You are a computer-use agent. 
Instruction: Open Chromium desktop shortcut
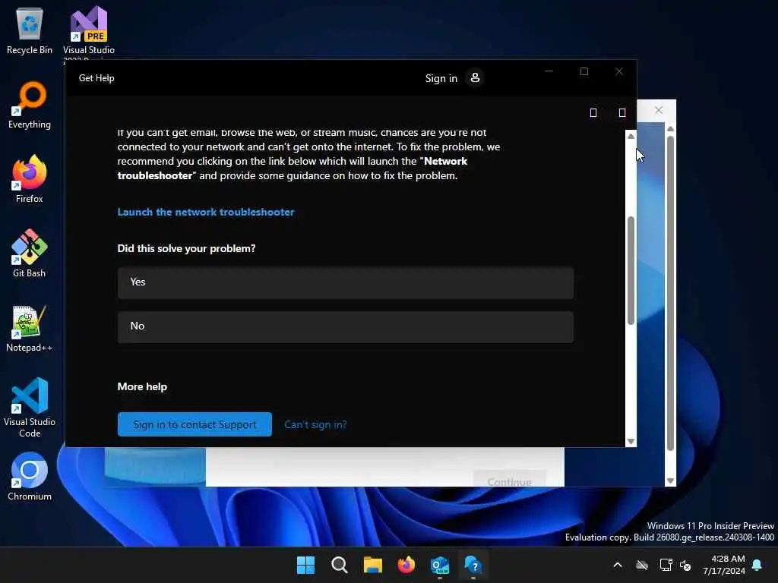coord(30,477)
